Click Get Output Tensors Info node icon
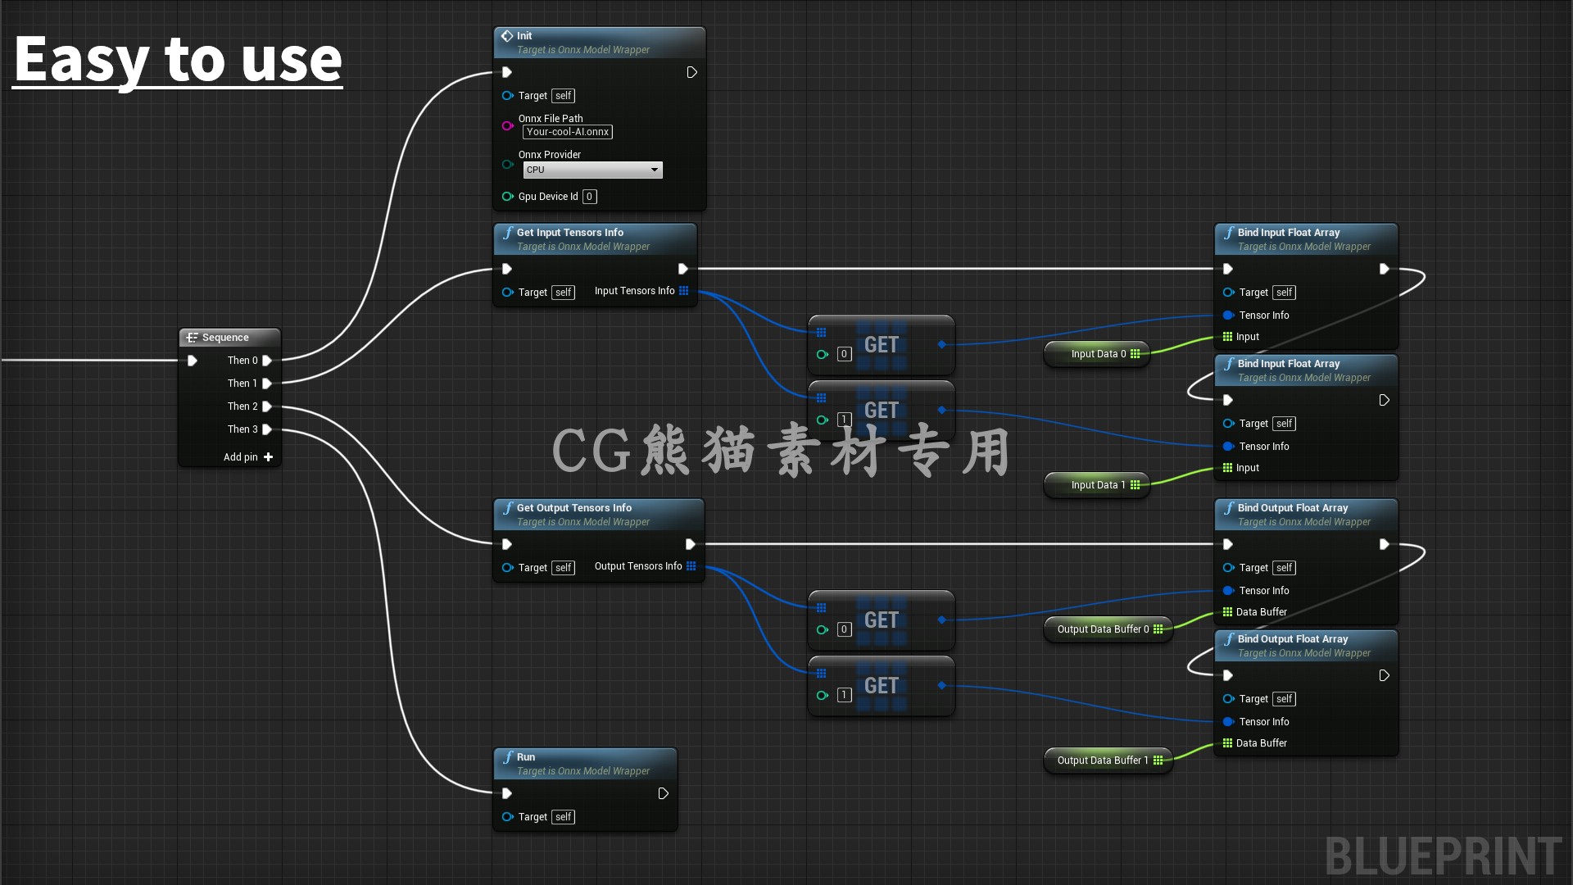The width and height of the screenshot is (1573, 885). (508, 508)
